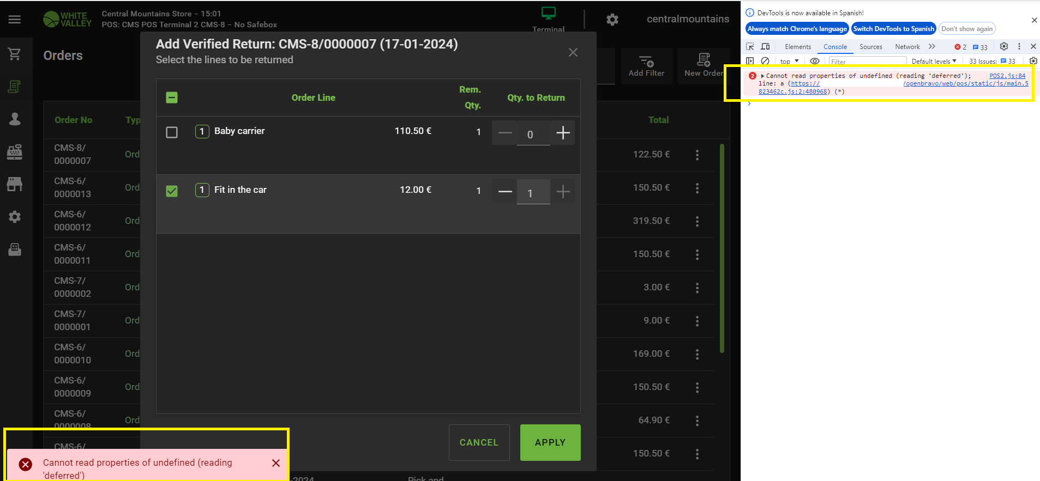Open the POS2.js:84 source link
The width and height of the screenshot is (1040, 481).
tap(1007, 76)
